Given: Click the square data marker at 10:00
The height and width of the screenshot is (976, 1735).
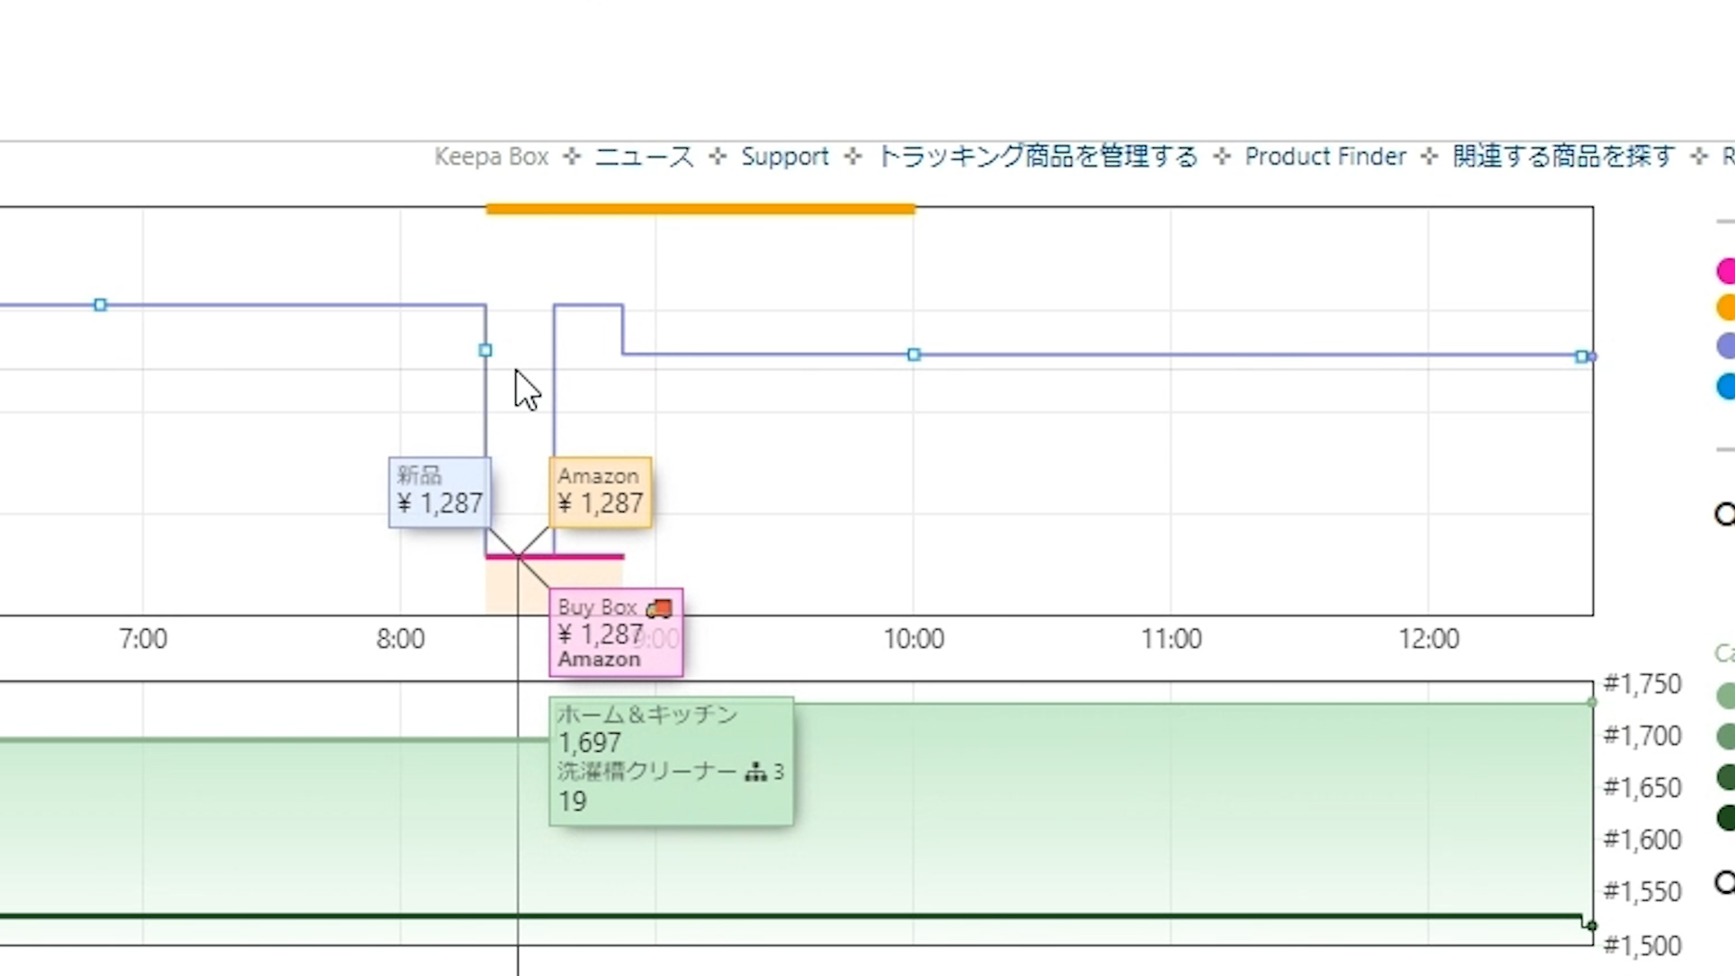Looking at the screenshot, I should click(x=914, y=355).
